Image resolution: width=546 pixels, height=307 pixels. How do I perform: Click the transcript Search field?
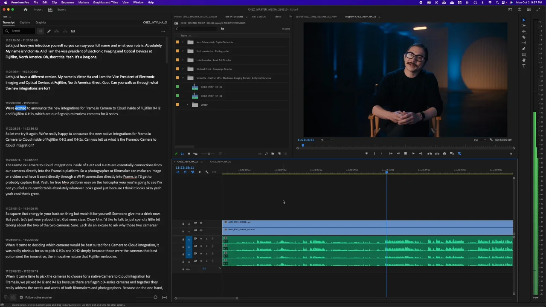(19, 31)
